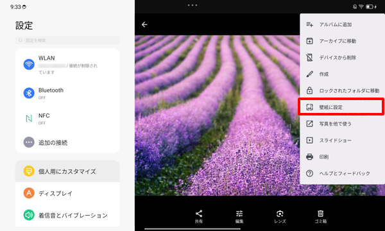Select アーカイブに移動 menu entry
385x231 pixels.
[338, 41]
